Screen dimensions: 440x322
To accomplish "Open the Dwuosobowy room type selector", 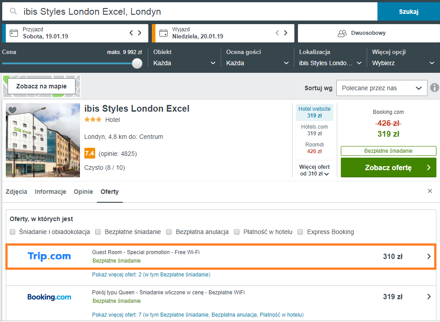I will point(369,33).
